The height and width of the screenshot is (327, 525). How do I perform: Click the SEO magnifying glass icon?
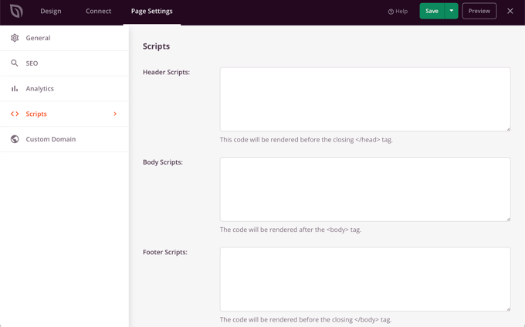point(15,63)
